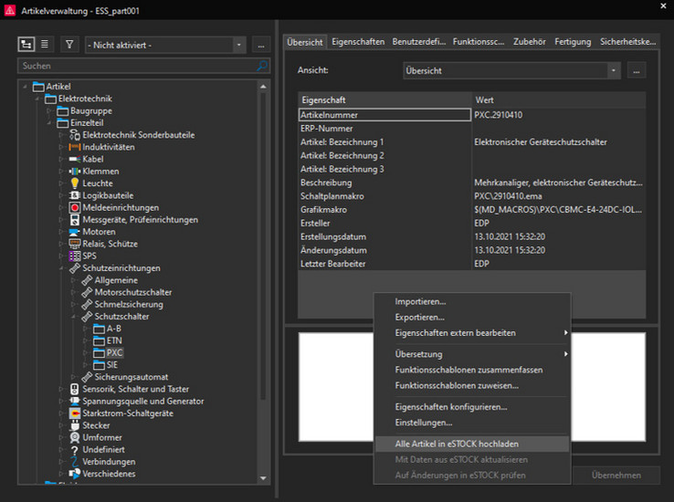Click the ellipsis button beside Ansicht
The width and height of the screenshot is (674, 502).
(x=637, y=70)
